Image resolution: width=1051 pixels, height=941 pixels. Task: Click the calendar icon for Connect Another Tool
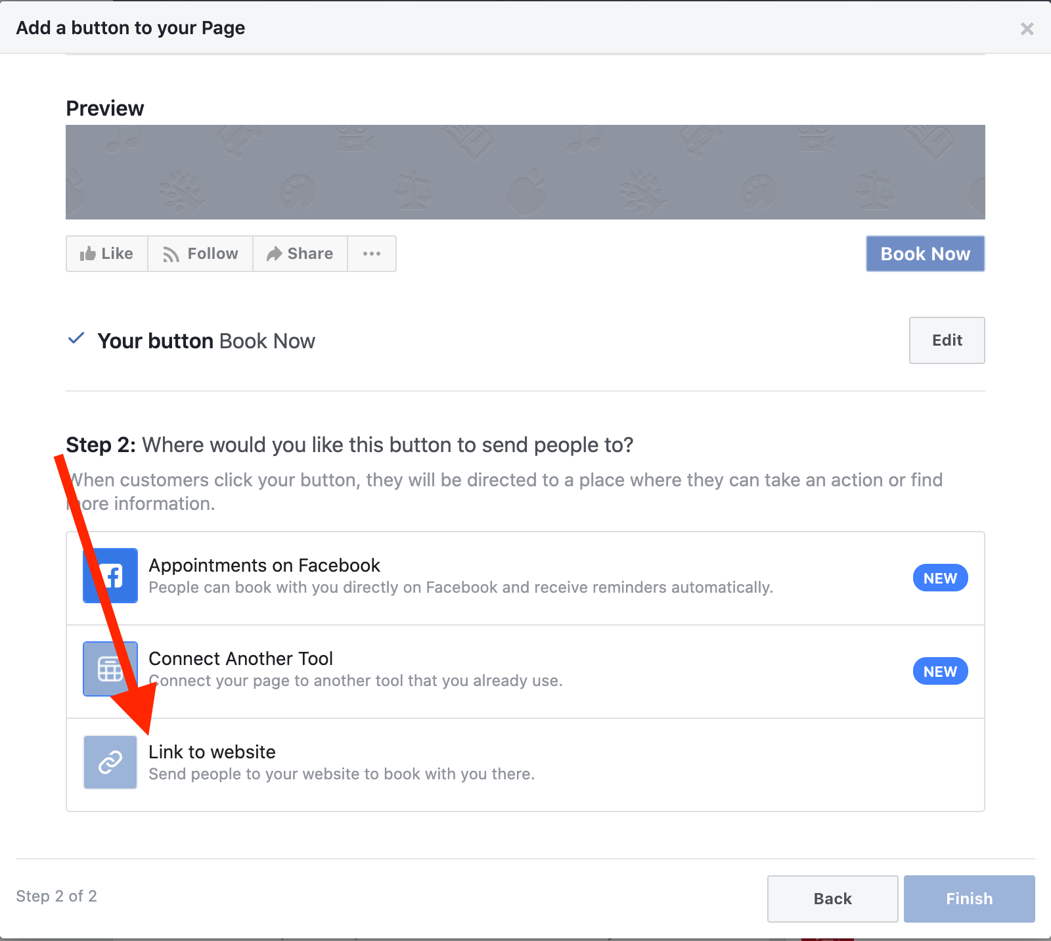(x=110, y=669)
